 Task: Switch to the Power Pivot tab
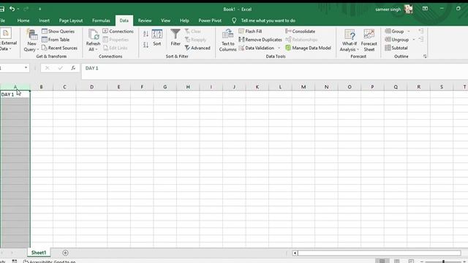[210, 20]
